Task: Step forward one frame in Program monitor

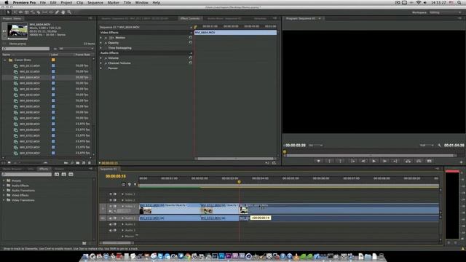Action: [x=384, y=161]
